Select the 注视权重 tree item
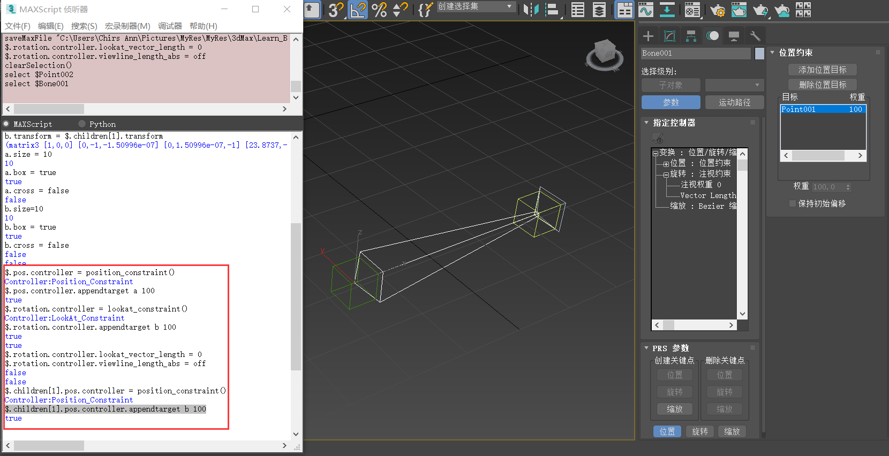Screen dimensions: 889x456 coord(701,185)
